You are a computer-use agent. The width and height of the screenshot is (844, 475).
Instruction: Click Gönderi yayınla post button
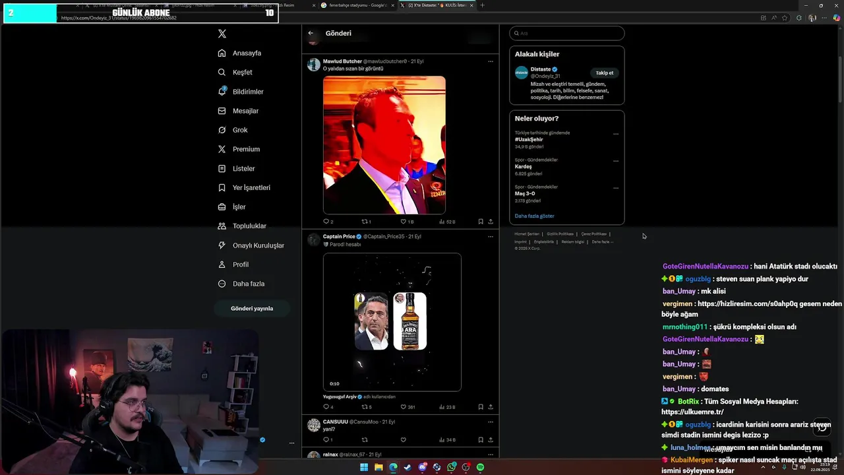coord(252,308)
